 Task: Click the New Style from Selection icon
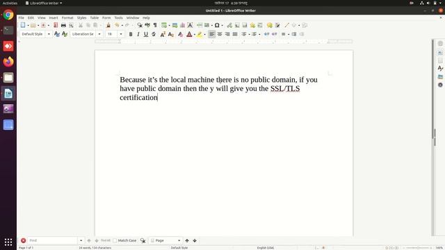pos(65,34)
